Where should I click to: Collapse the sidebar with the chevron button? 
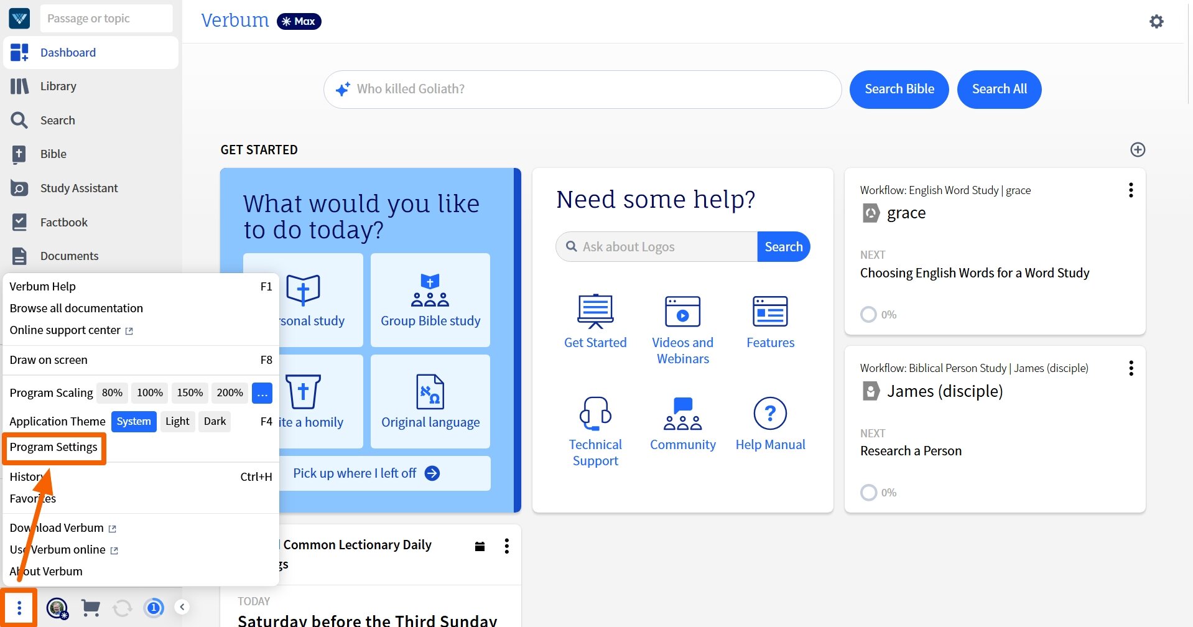pyautogui.click(x=182, y=607)
